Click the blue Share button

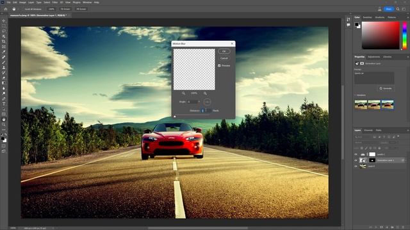coord(389,9)
